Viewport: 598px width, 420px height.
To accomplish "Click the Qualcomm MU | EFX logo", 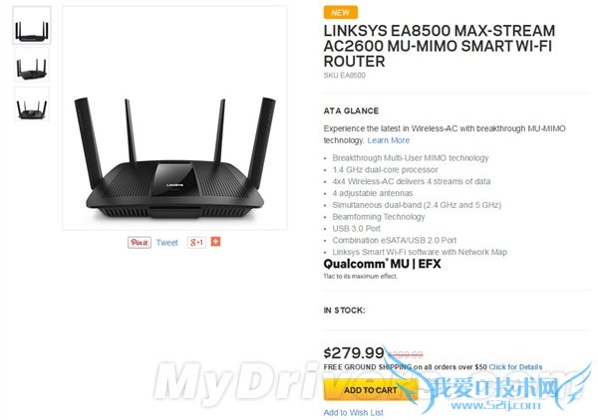I will (382, 264).
